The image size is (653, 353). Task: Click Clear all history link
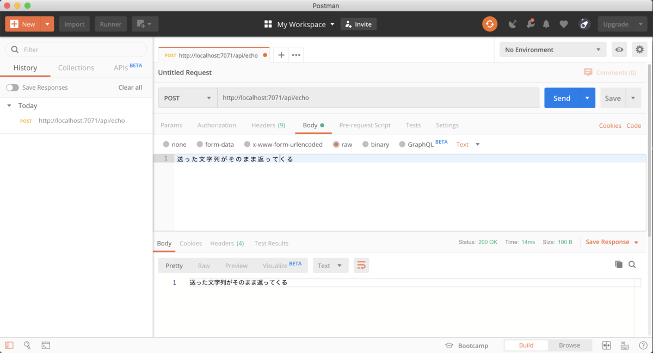[x=130, y=88]
